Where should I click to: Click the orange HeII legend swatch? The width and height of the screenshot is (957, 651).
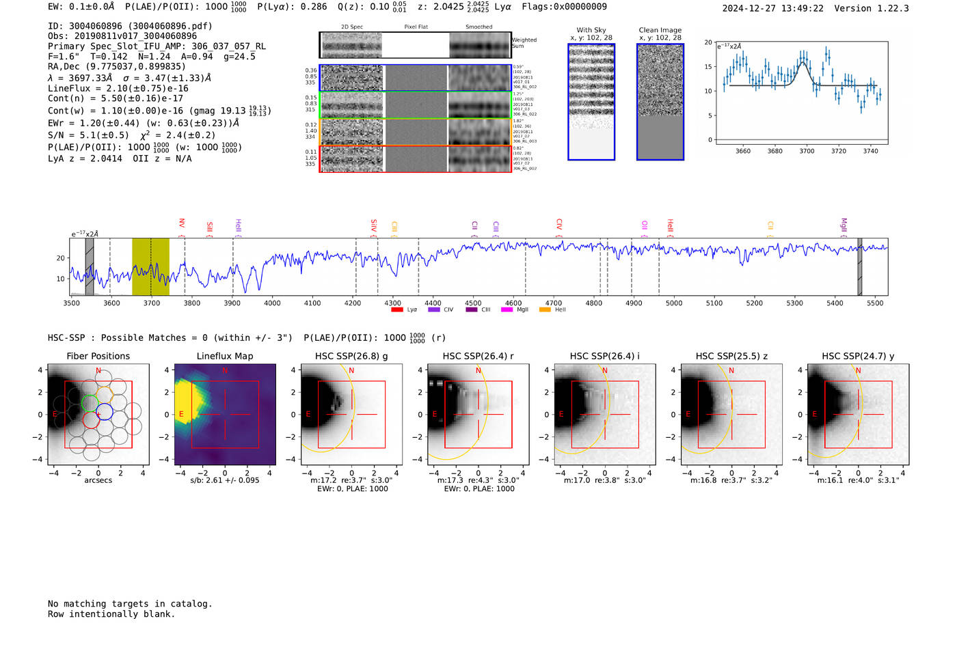pos(545,309)
